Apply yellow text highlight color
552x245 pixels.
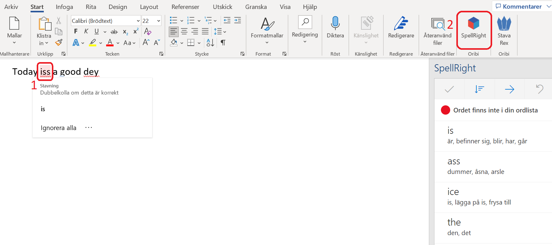[93, 43]
